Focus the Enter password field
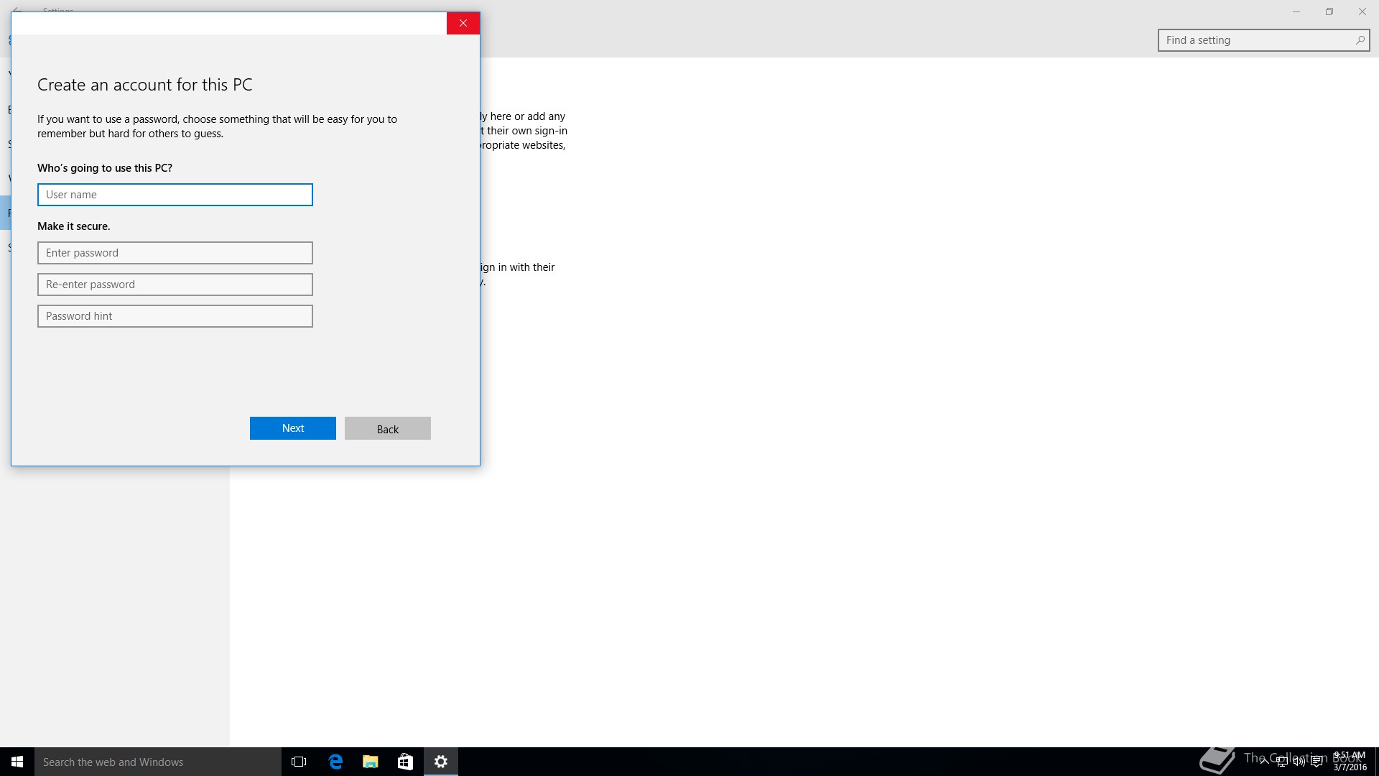 pyautogui.click(x=175, y=253)
